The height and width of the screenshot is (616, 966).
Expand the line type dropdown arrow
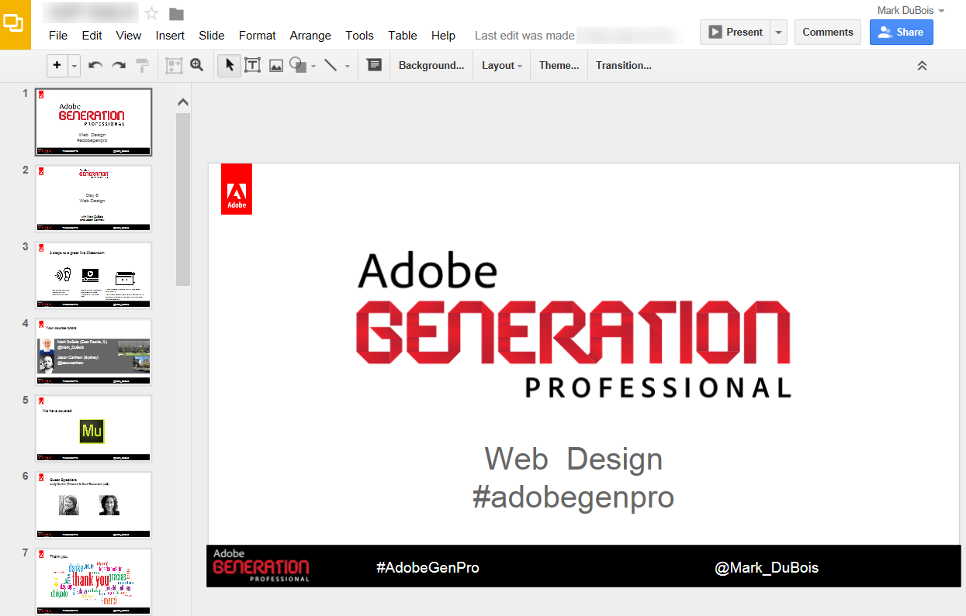pyautogui.click(x=347, y=67)
